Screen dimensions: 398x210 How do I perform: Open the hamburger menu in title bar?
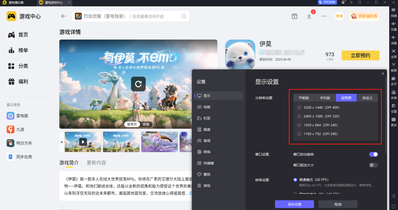click(351, 3)
